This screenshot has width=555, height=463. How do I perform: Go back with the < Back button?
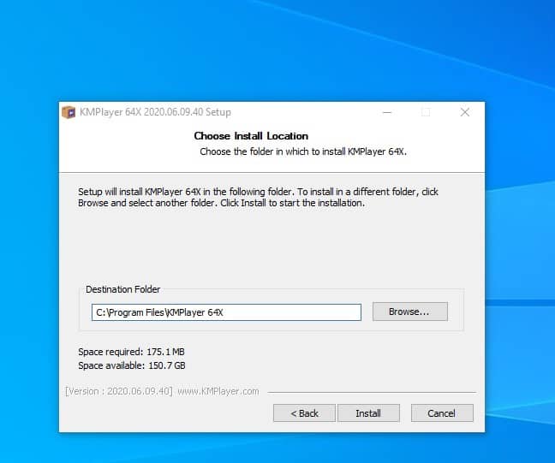point(304,413)
